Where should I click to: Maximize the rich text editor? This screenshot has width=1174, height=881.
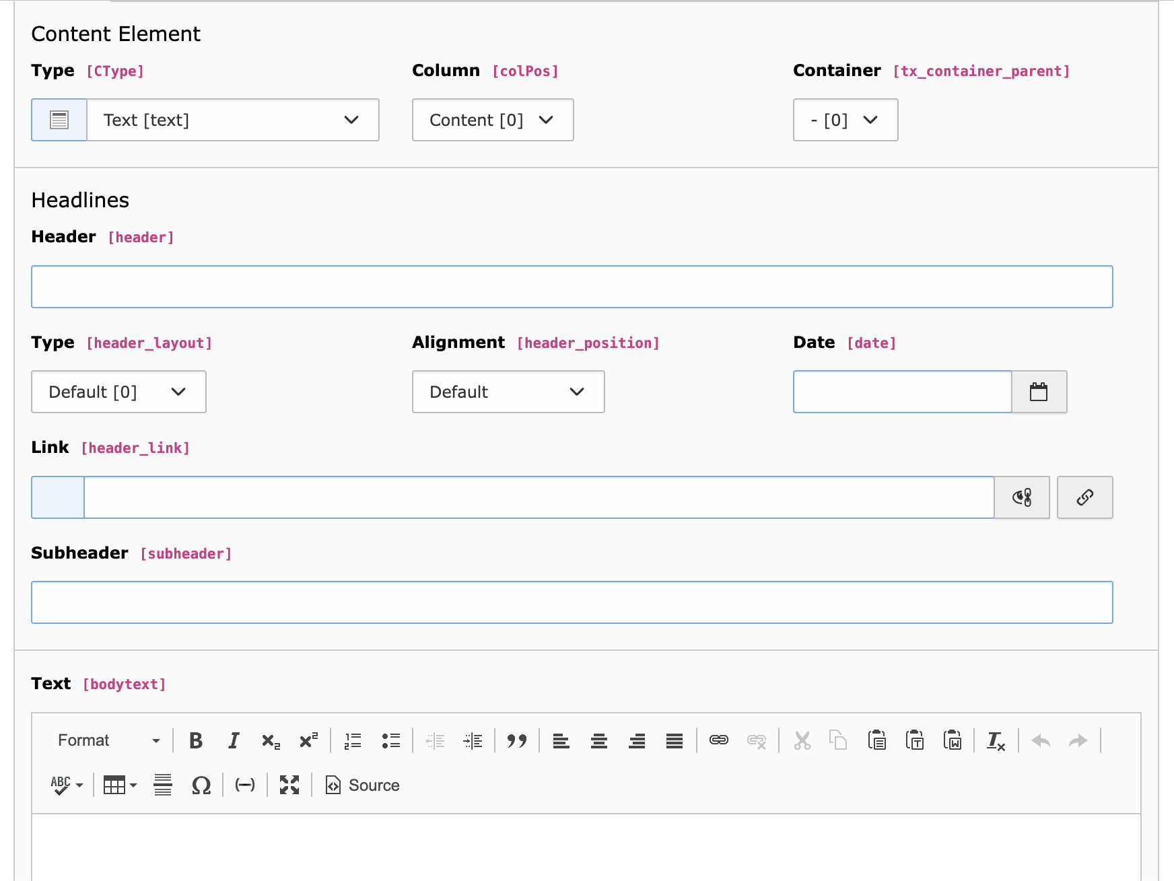coord(289,785)
